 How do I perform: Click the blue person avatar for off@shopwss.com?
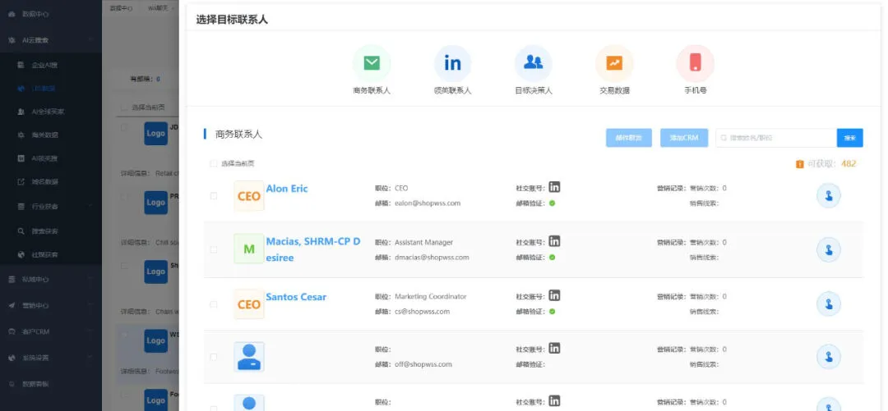click(248, 358)
